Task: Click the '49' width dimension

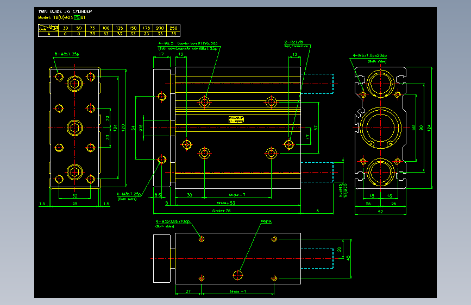Action: (75, 204)
